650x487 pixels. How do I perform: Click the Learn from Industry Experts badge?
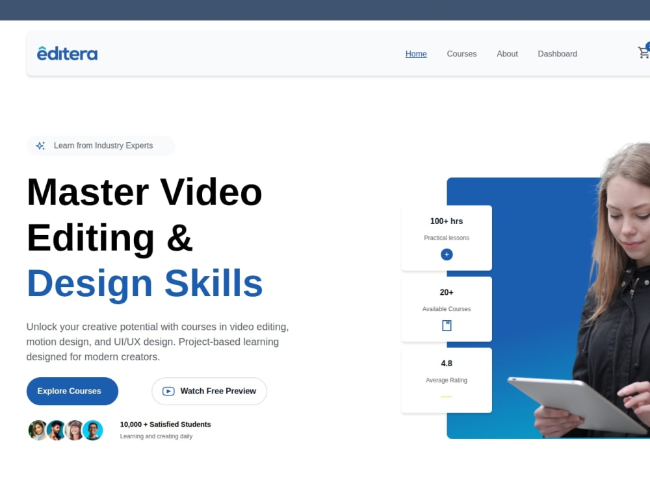click(x=101, y=145)
